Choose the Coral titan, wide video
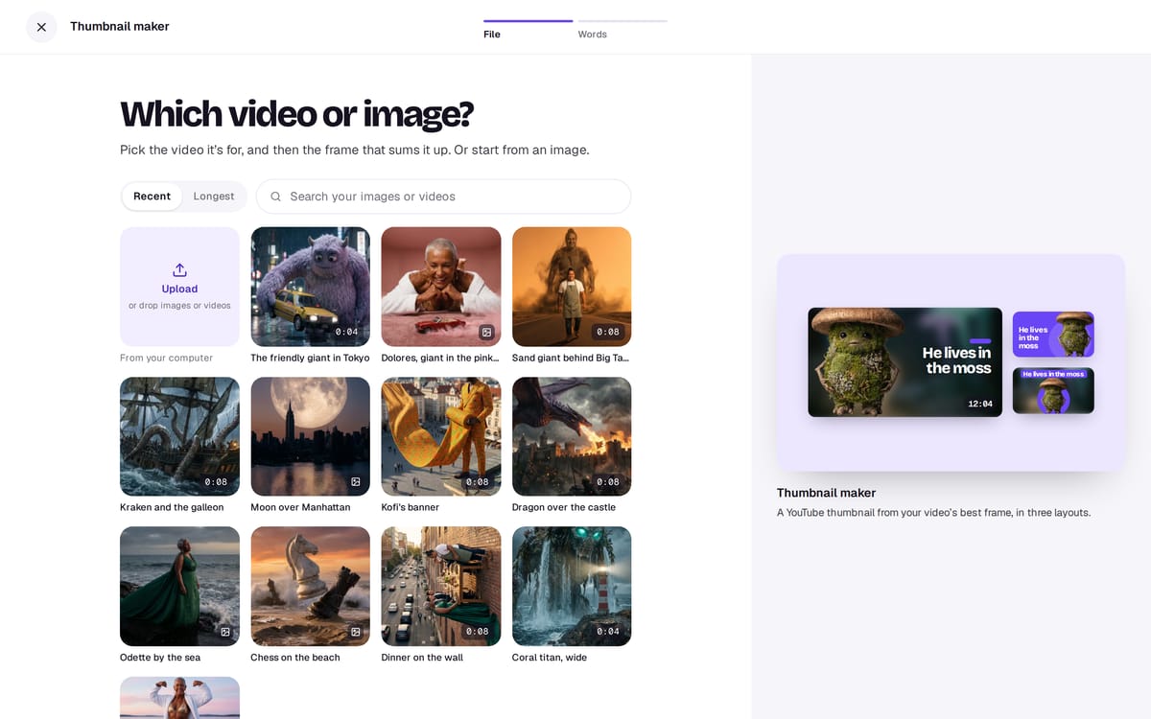 pyautogui.click(x=572, y=586)
